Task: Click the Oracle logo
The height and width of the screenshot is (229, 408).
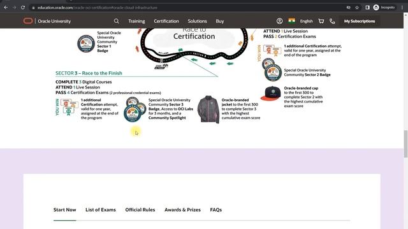Action: coord(28,21)
